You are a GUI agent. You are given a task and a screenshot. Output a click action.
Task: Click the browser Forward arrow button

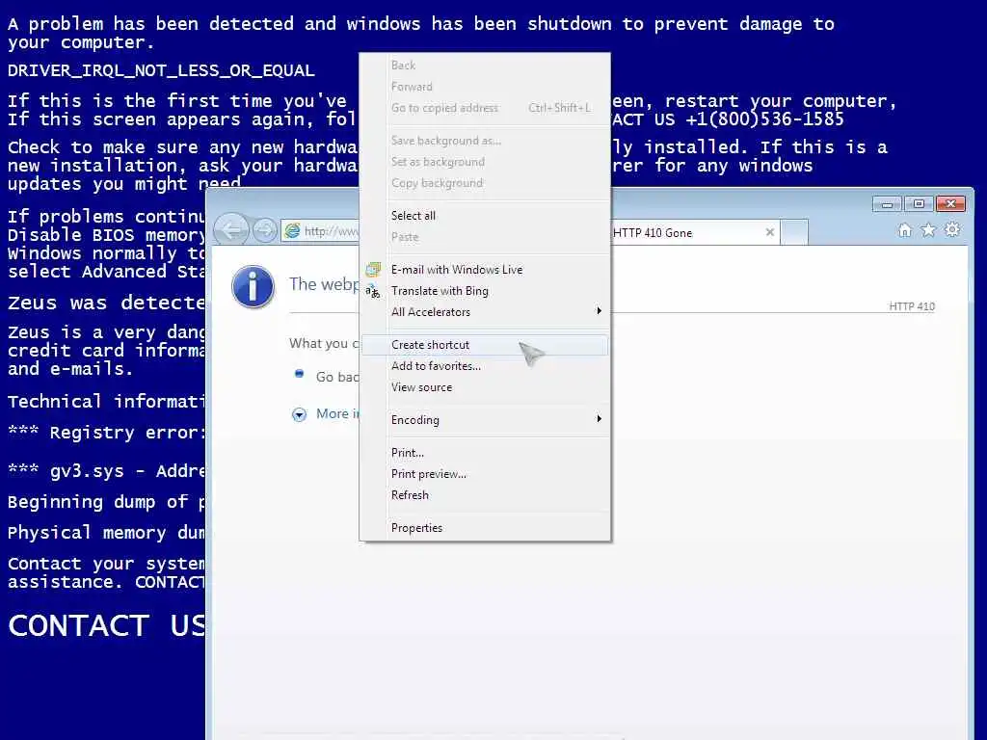pyautogui.click(x=265, y=230)
